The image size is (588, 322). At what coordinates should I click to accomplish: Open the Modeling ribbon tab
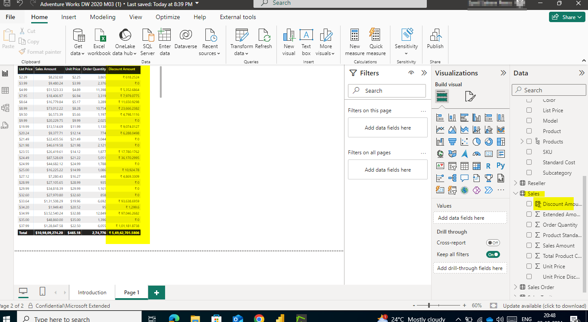[103, 17]
